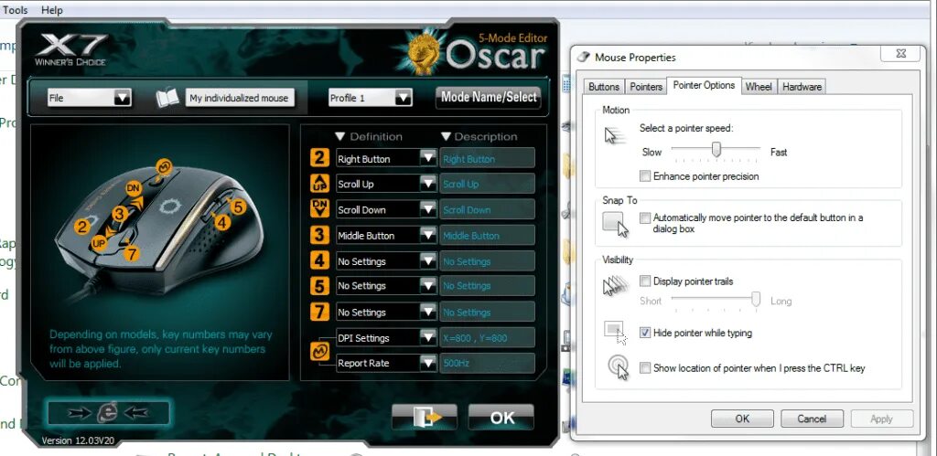The width and height of the screenshot is (937, 456).
Task: Enable Display pointer trails checkbox
Action: pos(645,281)
